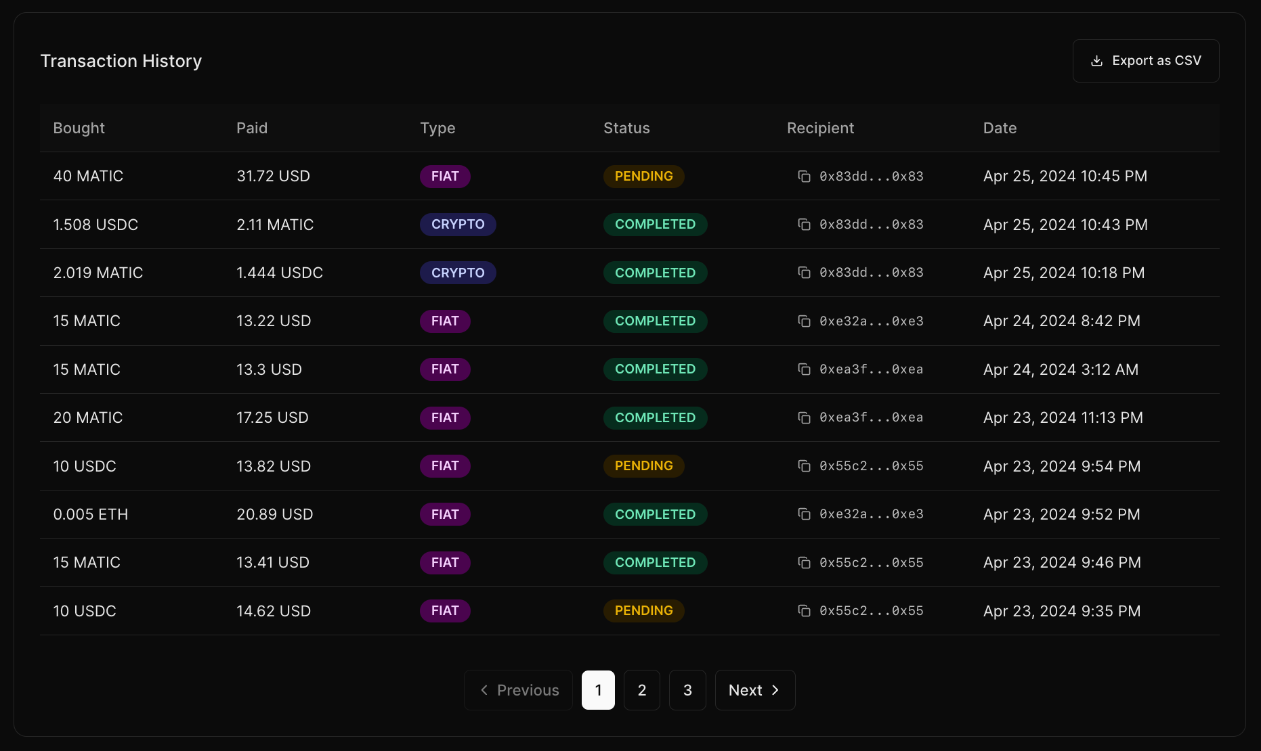Click address 0xea3f...0xea in 20 MATIC row
The width and height of the screenshot is (1261, 751).
872,418
